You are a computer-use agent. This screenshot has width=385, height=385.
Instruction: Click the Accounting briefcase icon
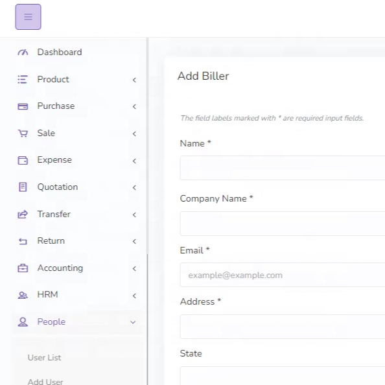tap(23, 268)
